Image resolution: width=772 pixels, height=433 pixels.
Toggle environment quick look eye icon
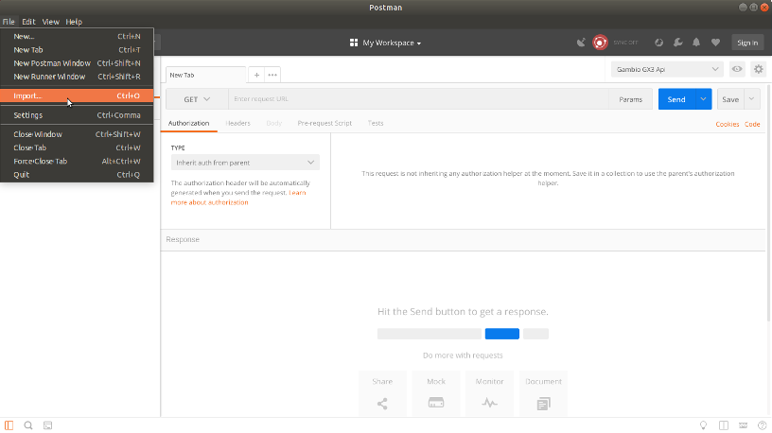[x=737, y=69]
